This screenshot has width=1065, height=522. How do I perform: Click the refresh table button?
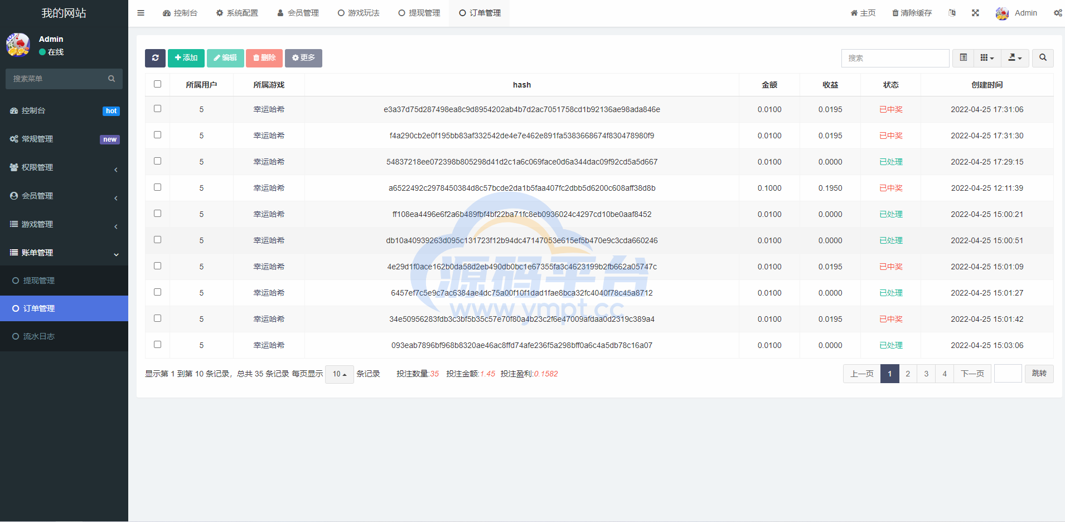pyautogui.click(x=155, y=58)
